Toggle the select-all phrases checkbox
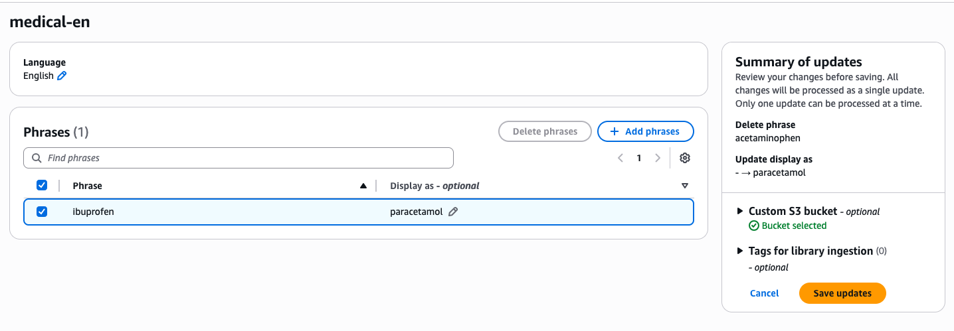This screenshot has height=331, width=954. click(x=42, y=185)
